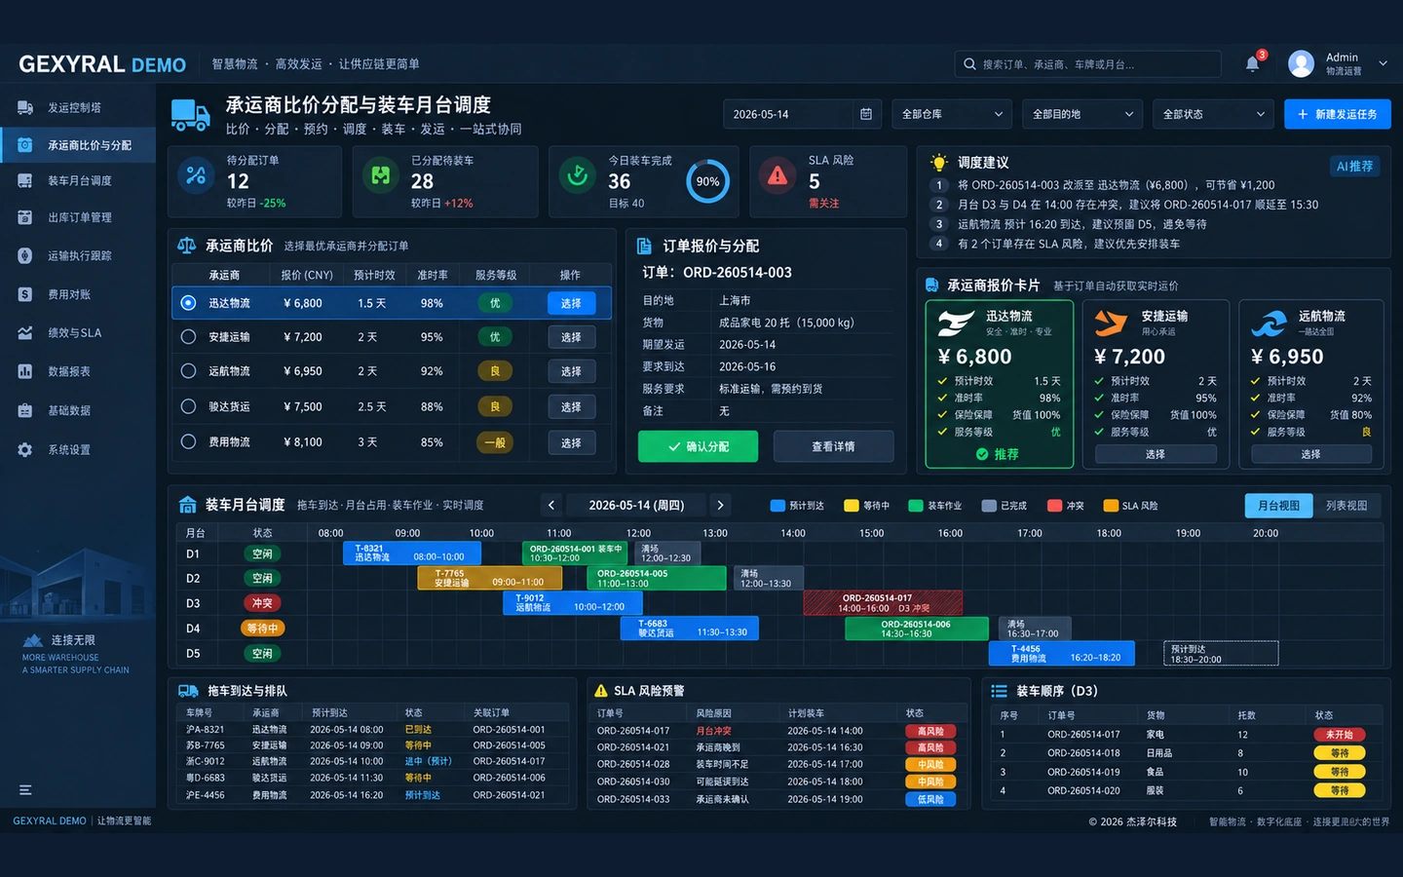
Task: Click the 装车月台调度 sidebar icon
Action: pyautogui.click(x=25, y=181)
